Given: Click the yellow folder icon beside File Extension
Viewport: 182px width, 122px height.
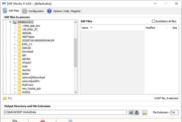Looking at the screenshot, I should [144, 112].
